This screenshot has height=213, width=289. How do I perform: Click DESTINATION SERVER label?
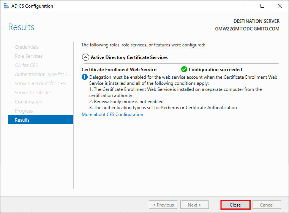coord(256,21)
